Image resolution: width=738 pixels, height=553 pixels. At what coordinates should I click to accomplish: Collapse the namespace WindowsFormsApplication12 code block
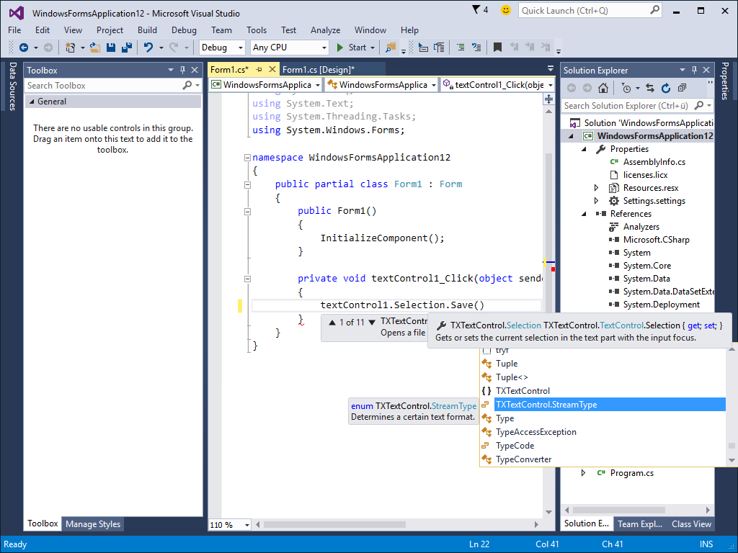click(x=247, y=158)
